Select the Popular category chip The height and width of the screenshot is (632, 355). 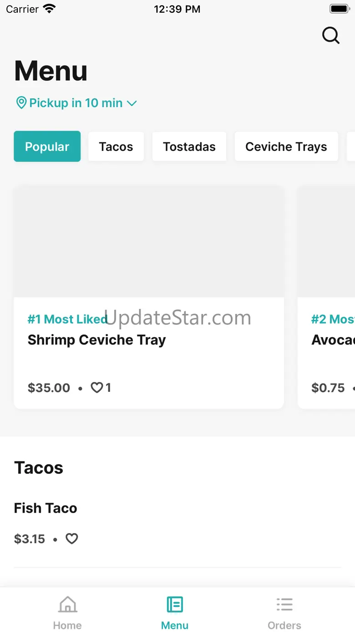tap(47, 147)
